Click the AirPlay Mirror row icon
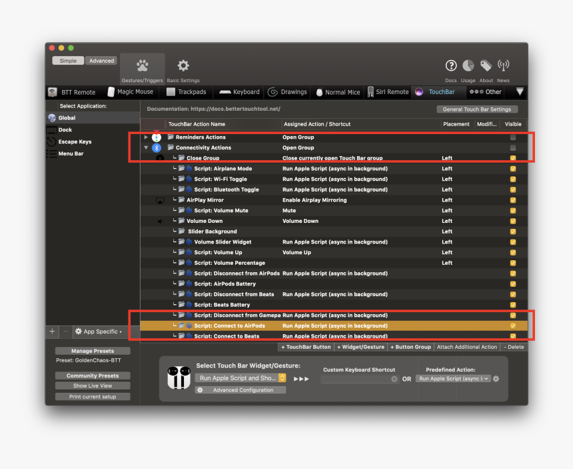This screenshot has width=573, height=469. [x=160, y=201]
